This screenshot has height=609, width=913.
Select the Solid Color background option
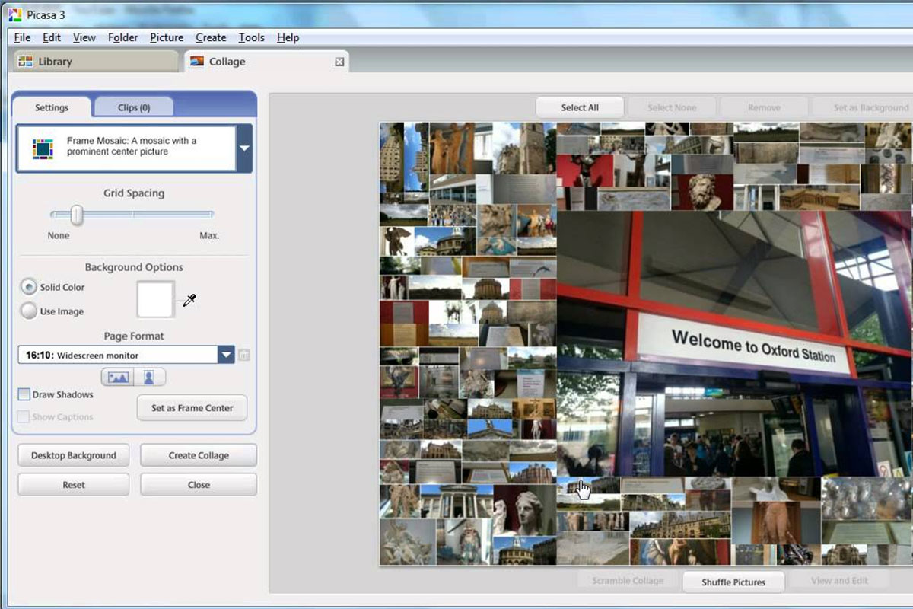click(x=29, y=287)
